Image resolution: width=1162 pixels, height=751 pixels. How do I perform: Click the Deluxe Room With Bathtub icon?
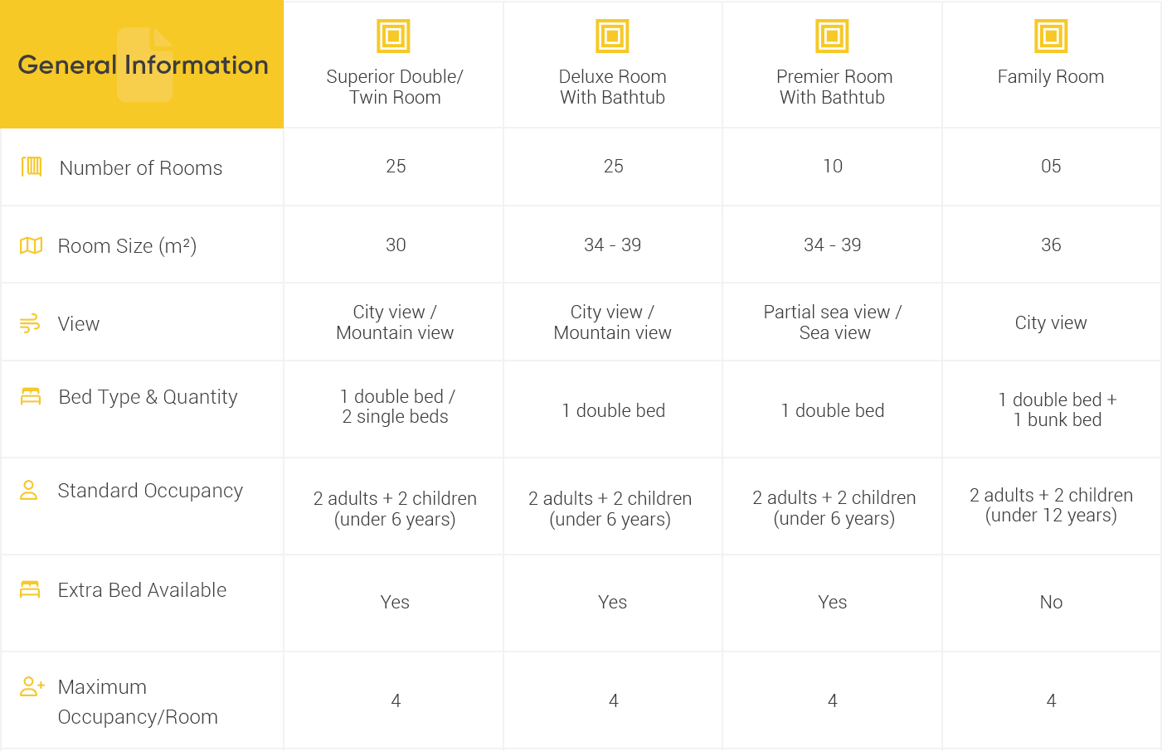click(x=613, y=36)
